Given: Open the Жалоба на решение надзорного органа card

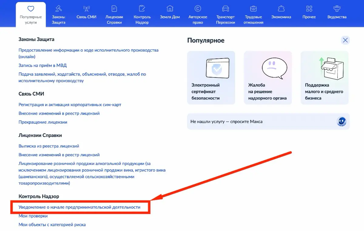Looking at the screenshot, I should coord(268,78).
